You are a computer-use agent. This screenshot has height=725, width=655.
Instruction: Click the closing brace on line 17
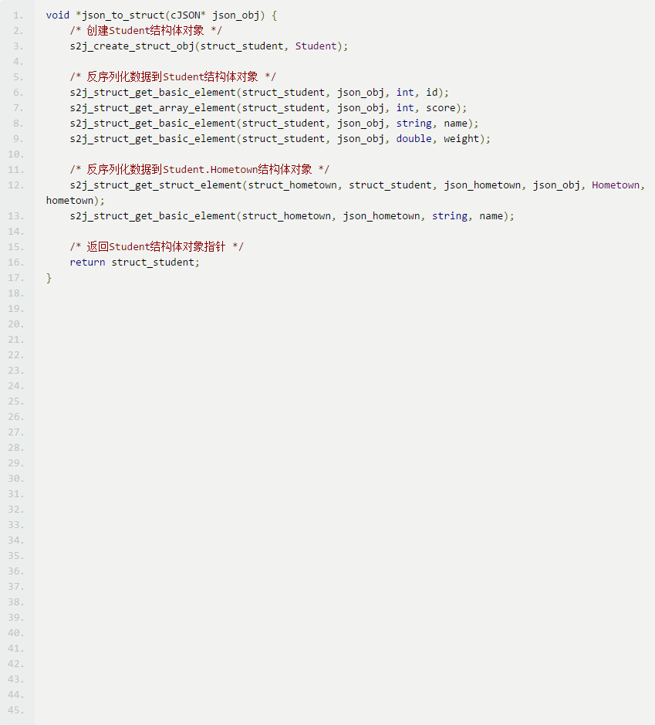point(49,277)
